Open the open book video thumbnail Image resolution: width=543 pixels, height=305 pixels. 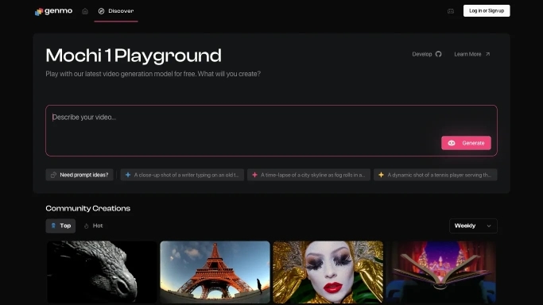[x=441, y=272]
